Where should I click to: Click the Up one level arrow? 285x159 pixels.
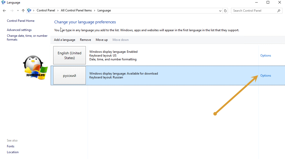click(23, 11)
